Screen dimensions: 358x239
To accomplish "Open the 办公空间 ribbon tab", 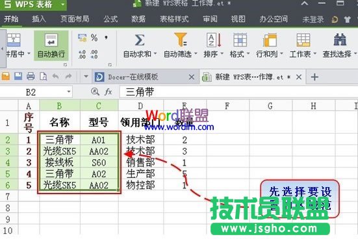I will 274,19.
